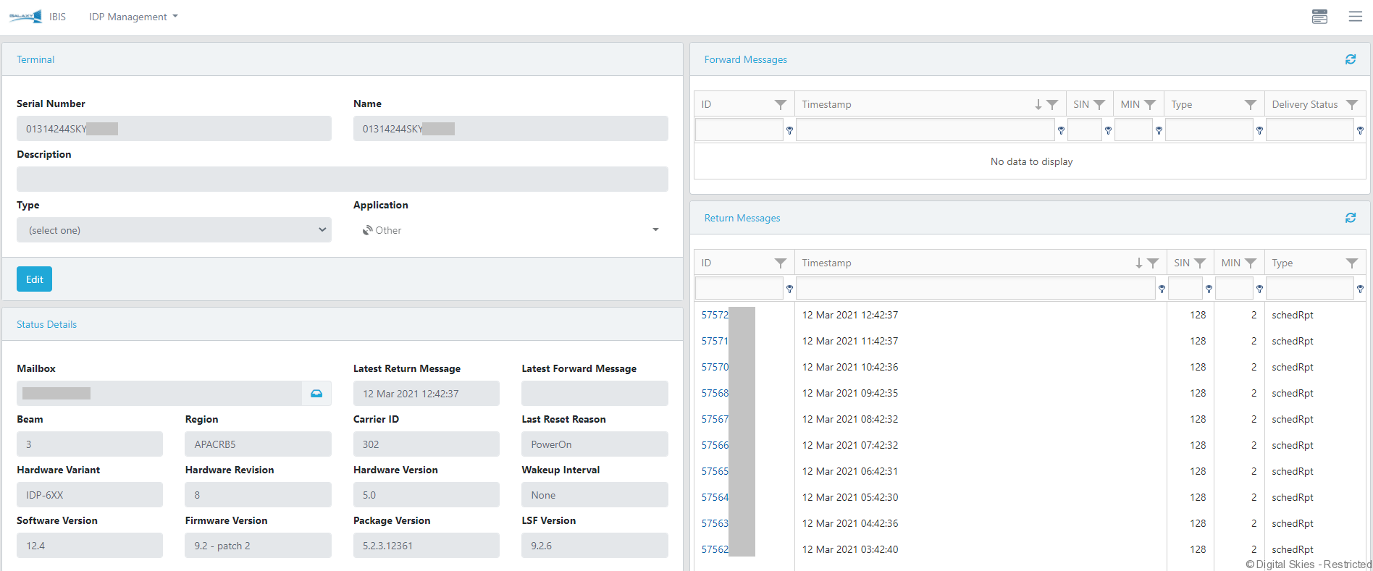The height and width of the screenshot is (571, 1373).
Task: Open the return message dated 12 Mar 2021 12:42:37
Action: [x=715, y=316]
